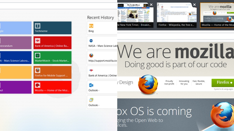Click the blue Outlook icon in Recent History
The width and height of the screenshot is (234, 131).
click(x=91, y=85)
